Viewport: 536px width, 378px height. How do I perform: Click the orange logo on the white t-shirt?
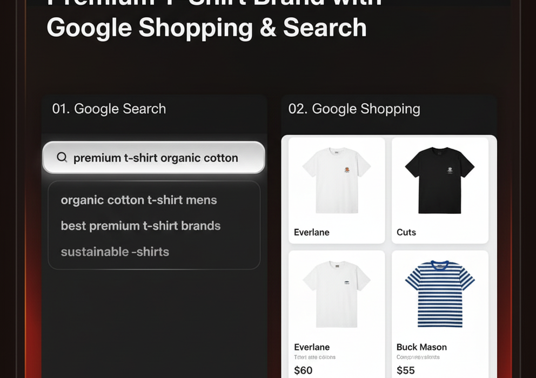346,170
